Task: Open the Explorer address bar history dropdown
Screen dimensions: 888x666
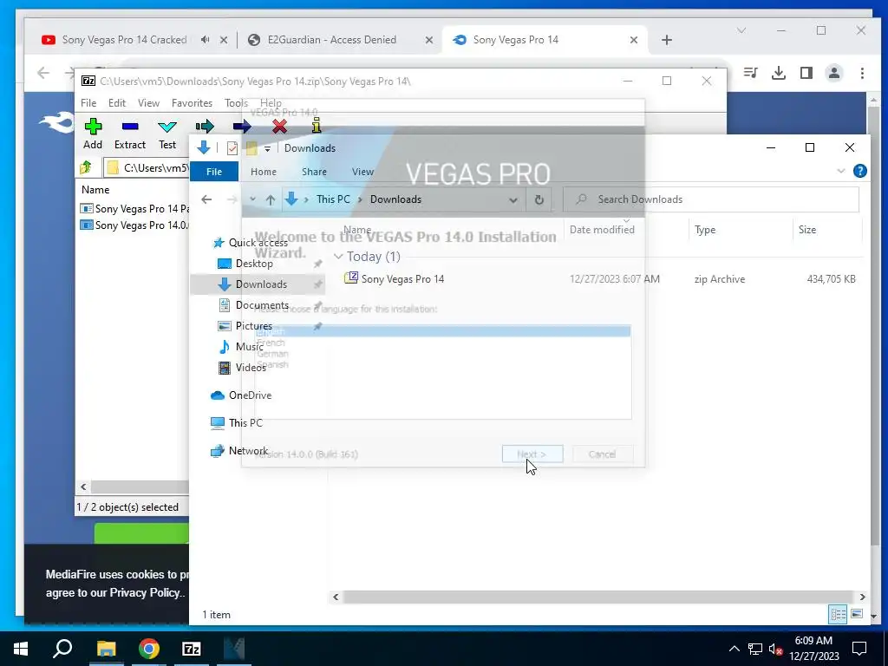Action: (513, 199)
